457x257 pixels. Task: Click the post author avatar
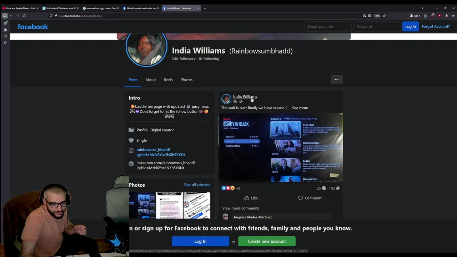(226, 99)
